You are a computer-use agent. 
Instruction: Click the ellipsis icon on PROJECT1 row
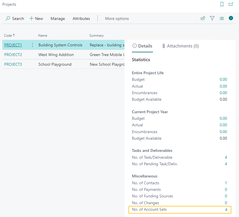[32, 45]
